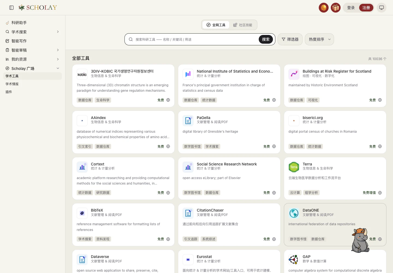Screen dimensions: 393x273
Task: Click globe icon on Terra card
Action: (x=380, y=193)
